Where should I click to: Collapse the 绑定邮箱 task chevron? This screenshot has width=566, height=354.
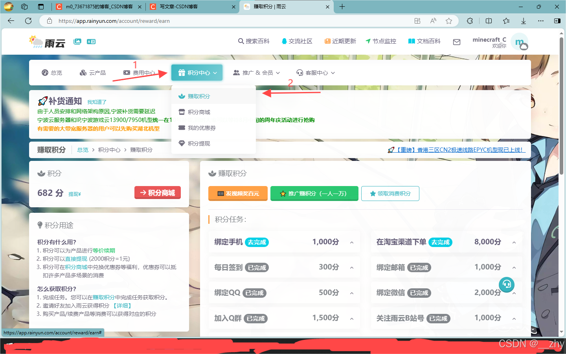point(514,268)
